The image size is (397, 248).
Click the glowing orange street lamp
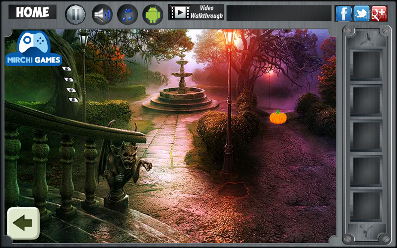tap(229, 104)
